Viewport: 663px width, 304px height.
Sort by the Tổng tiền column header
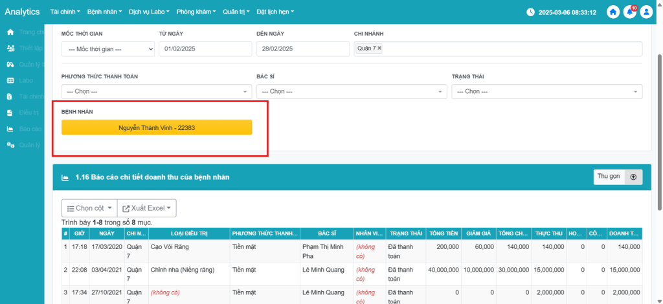point(444,233)
